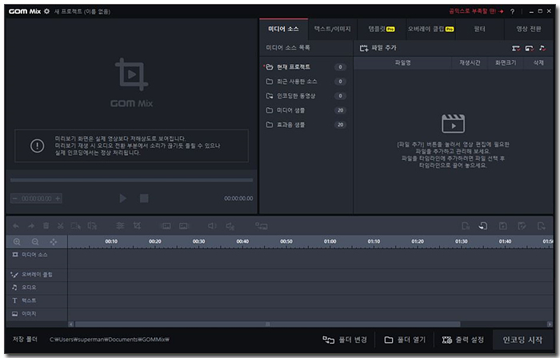Click the left arrow of timeline scrollbar

(71, 324)
